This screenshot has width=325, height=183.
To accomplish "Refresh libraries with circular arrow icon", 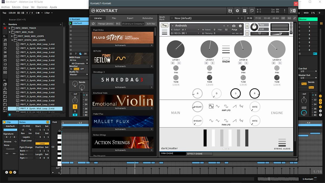I will tap(93, 24).
